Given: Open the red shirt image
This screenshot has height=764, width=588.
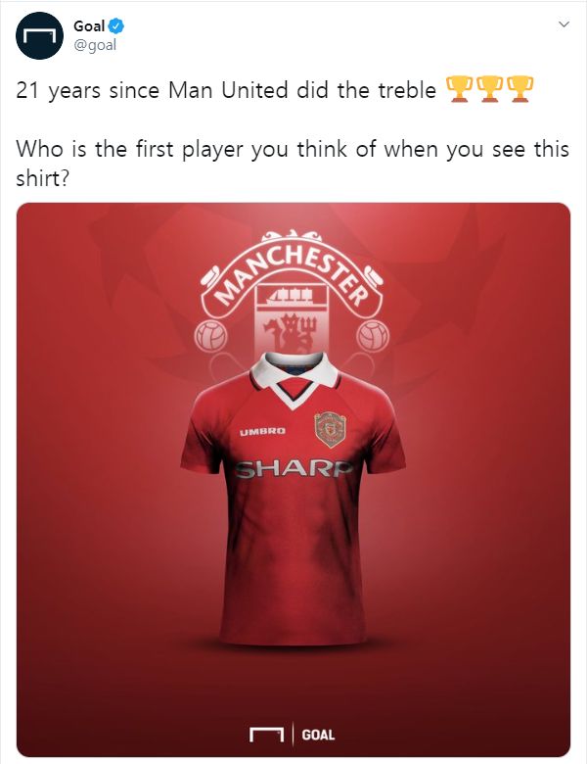Looking at the screenshot, I should pos(294,480).
